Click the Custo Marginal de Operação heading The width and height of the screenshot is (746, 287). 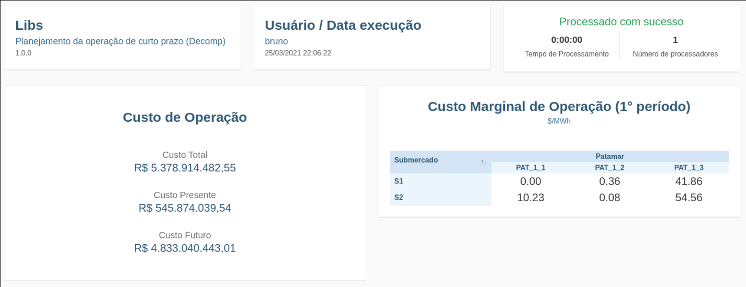pyautogui.click(x=559, y=107)
